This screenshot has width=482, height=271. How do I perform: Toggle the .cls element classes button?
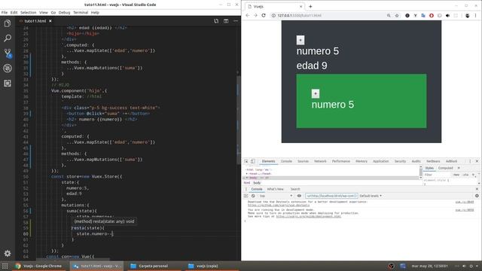click(x=465, y=175)
